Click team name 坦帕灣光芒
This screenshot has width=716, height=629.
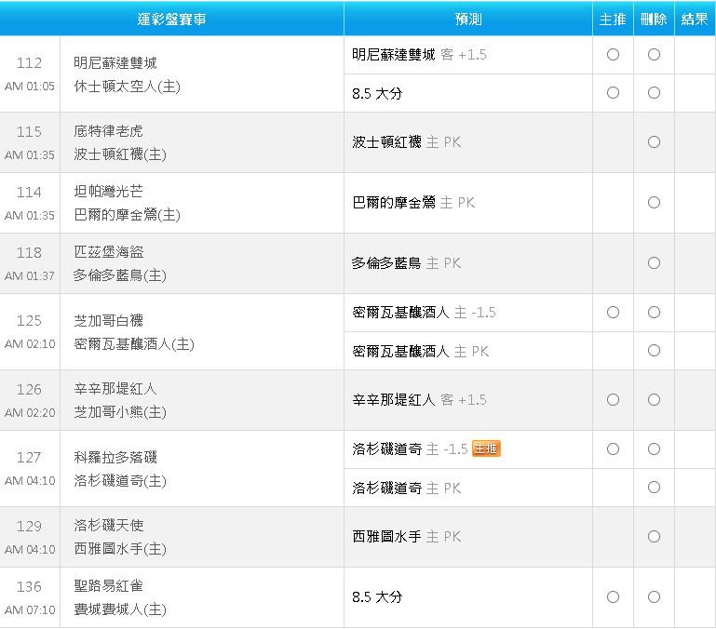(x=108, y=192)
